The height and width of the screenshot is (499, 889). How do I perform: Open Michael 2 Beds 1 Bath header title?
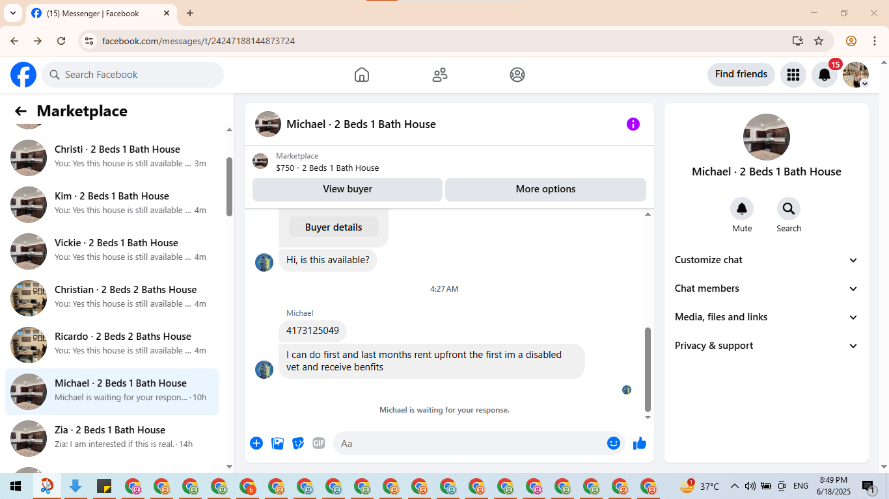[361, 124]
